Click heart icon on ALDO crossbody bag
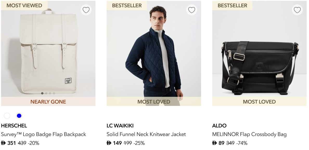 (x=297, y=10)
